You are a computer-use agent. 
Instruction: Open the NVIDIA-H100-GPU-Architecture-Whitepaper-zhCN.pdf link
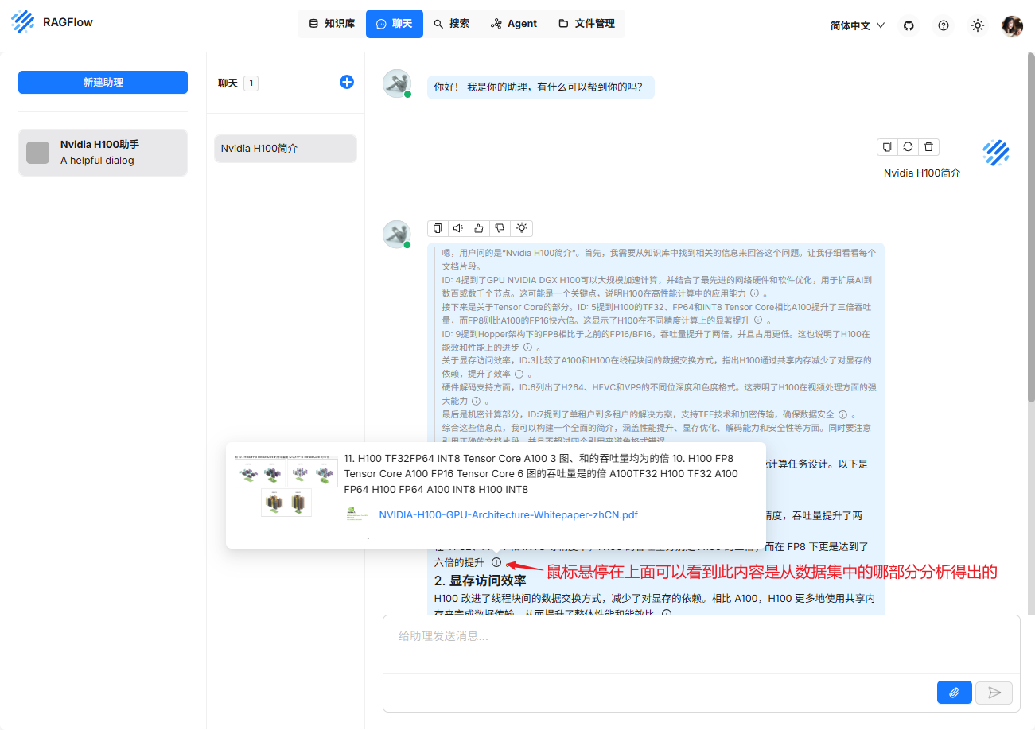(508, 514)
